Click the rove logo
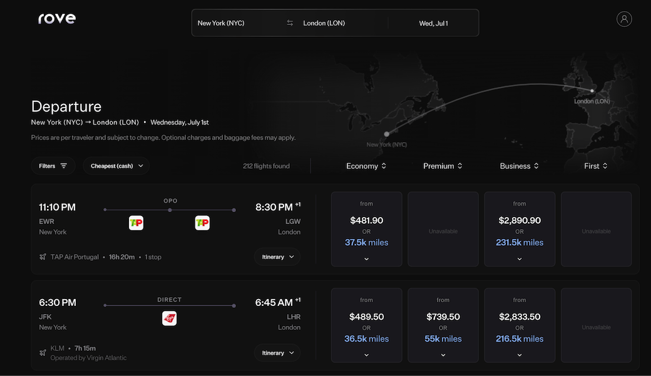 tap(57, 19)
